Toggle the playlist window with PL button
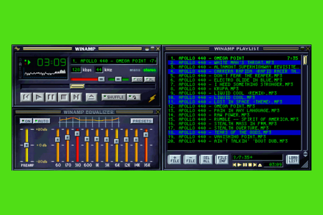 point(150,79)
